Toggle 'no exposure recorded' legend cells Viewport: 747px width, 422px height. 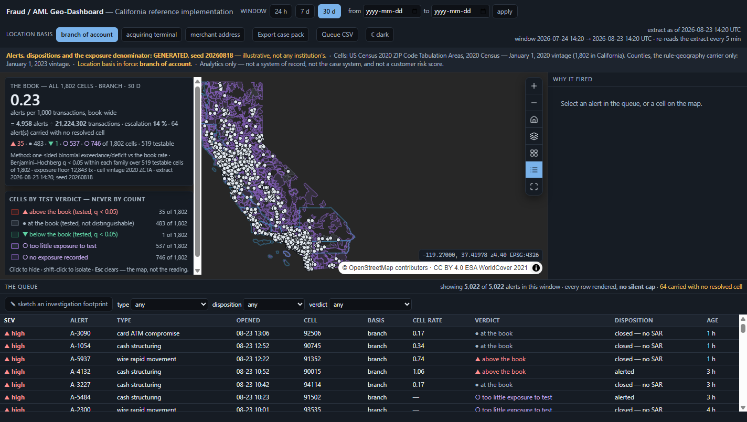click(99, 257)
